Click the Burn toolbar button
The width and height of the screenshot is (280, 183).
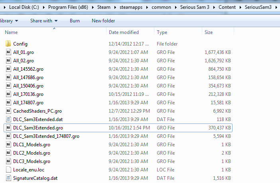pos(75,21)
